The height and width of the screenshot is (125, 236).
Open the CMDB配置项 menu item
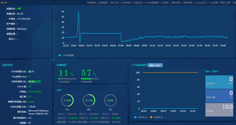[153, 3]
